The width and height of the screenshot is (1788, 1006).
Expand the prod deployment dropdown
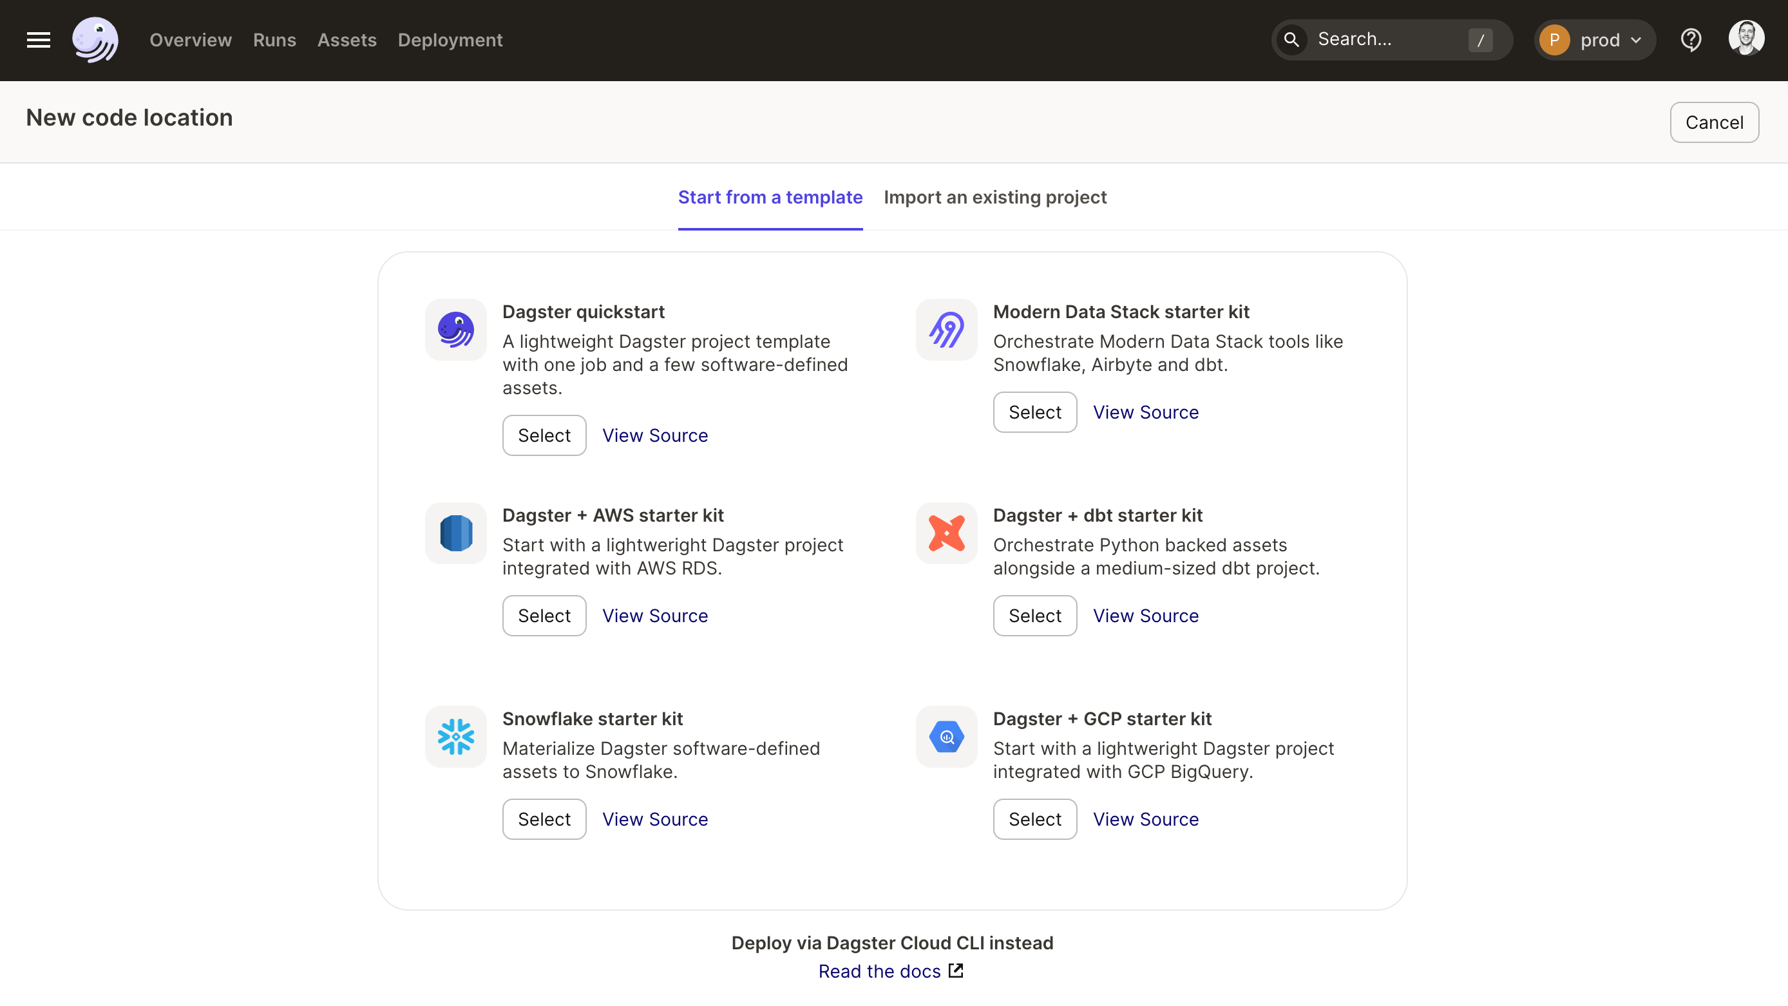pos(1595,41)
